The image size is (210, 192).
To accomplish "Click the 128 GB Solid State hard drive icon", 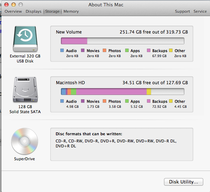I will [x=25, y=90].
